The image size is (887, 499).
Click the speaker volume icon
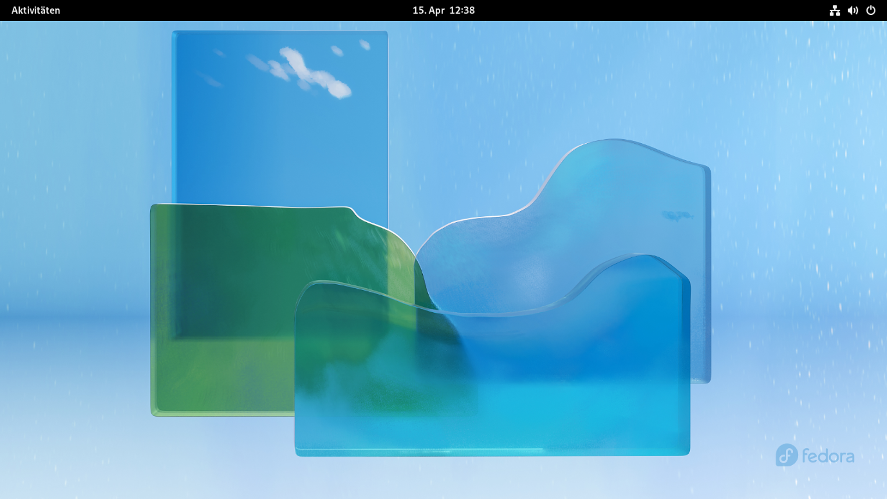[853, 10]
